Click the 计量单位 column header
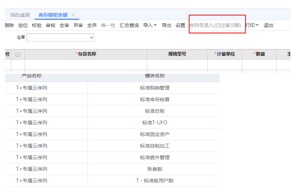This screenshot has width=293, height=188. tap(225, 54)
